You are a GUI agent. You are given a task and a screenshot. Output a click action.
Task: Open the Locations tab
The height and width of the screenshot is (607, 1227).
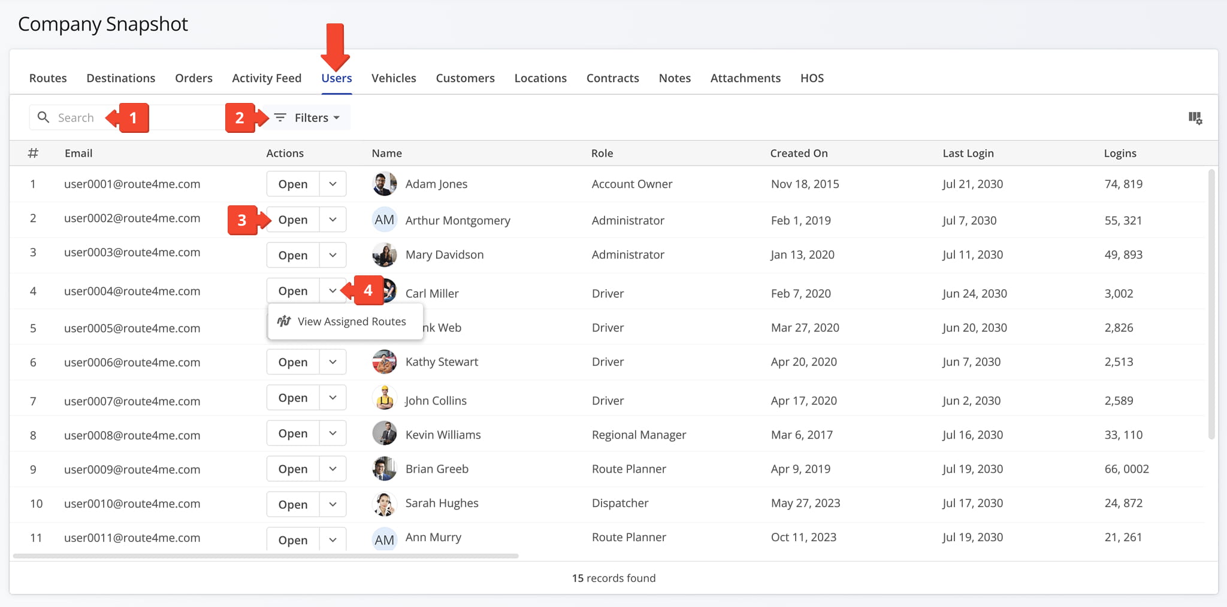pyautogui.click(x=540, y=78)
